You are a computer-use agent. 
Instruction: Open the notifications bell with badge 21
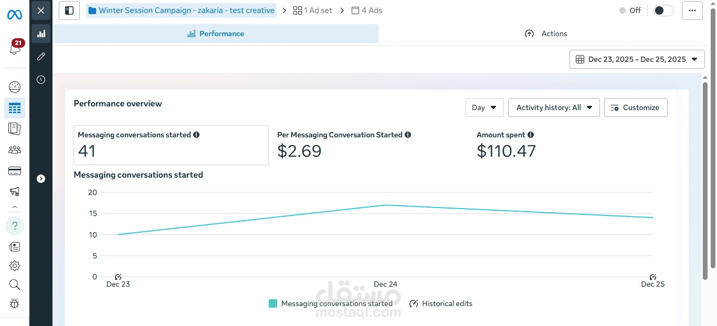click(15, 48)
